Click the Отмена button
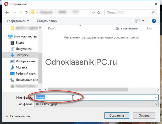162x124 pixels. point(144,116)
